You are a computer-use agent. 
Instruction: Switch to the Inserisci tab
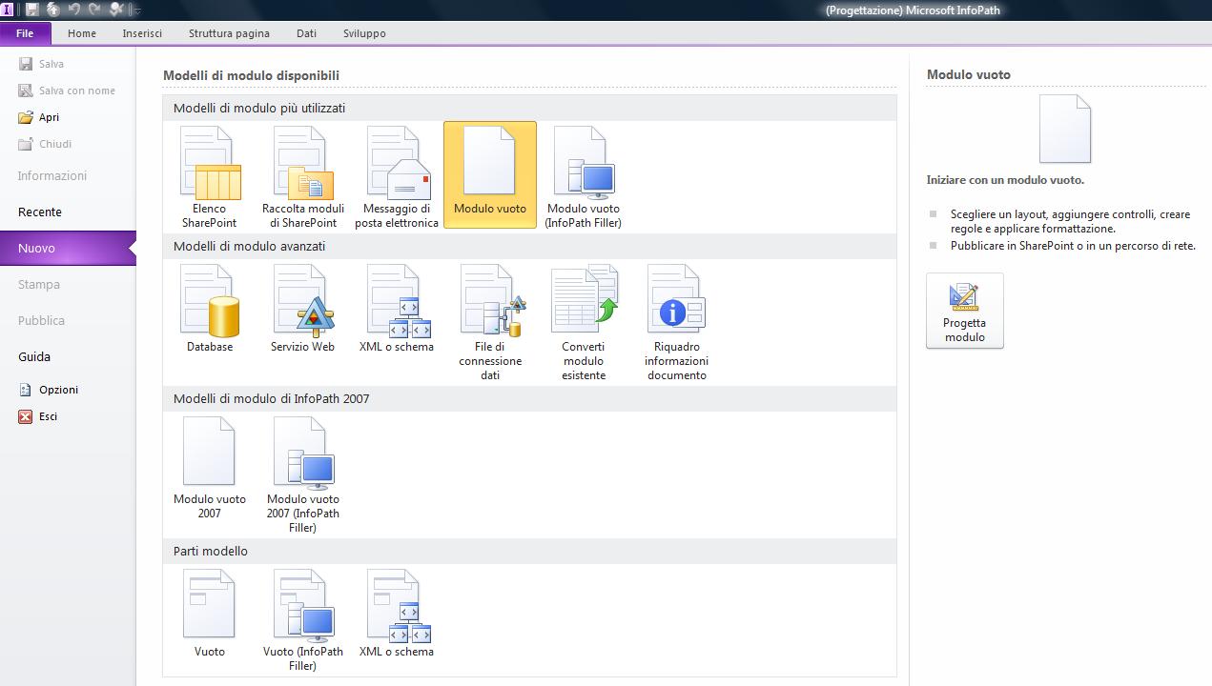(x=142, y=33)
